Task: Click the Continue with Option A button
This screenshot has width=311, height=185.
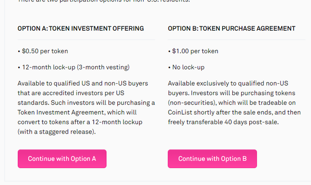Action: pos(62,159)
